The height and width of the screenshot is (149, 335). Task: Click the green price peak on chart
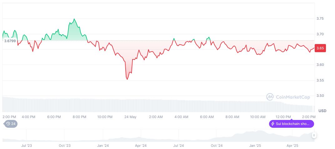74,19
